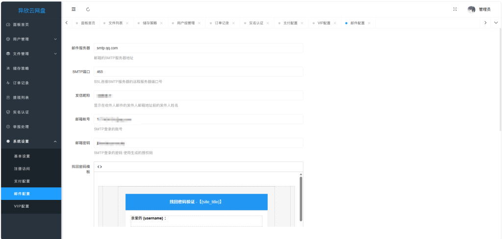This screenshot has width=502, height=239.
Task: Open 实名认证 in the sidebar
Action: [x=31, y=112]
